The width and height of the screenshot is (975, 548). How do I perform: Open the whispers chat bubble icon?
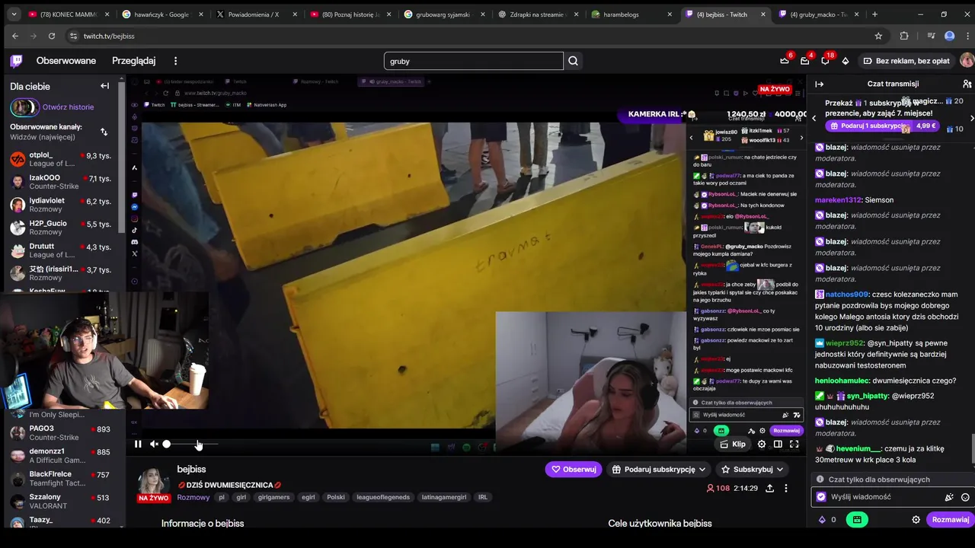tap(825, 61)
